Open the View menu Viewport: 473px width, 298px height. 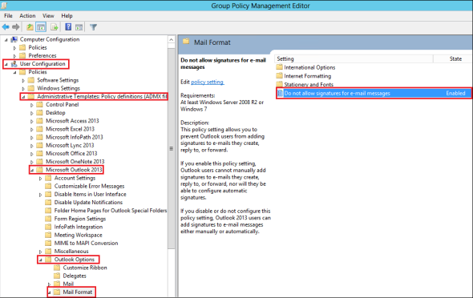(48, 16)
